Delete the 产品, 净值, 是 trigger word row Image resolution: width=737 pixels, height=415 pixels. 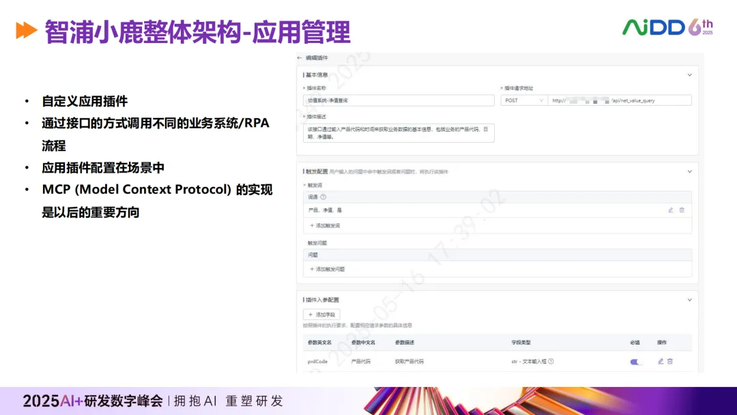tap(682, 210)
